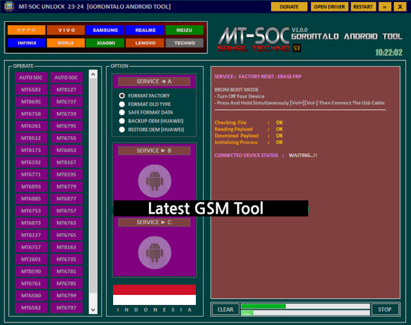This screenshot has height=325, width=411.
Task: Click the OPEN DRIVER button
Action: [x=329, y=7]
